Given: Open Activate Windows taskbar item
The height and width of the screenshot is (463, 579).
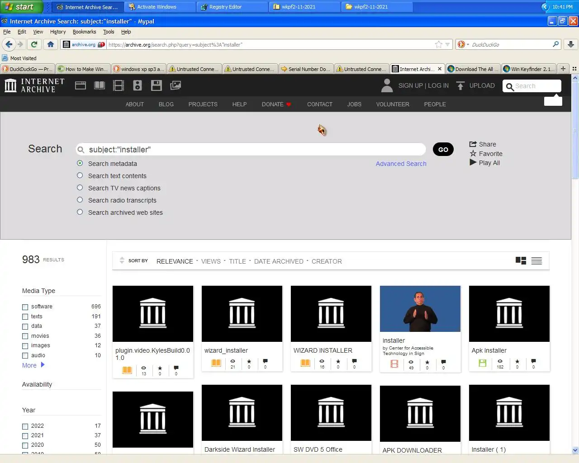Looking at the screenshot, I should click(x=160, y=7).
